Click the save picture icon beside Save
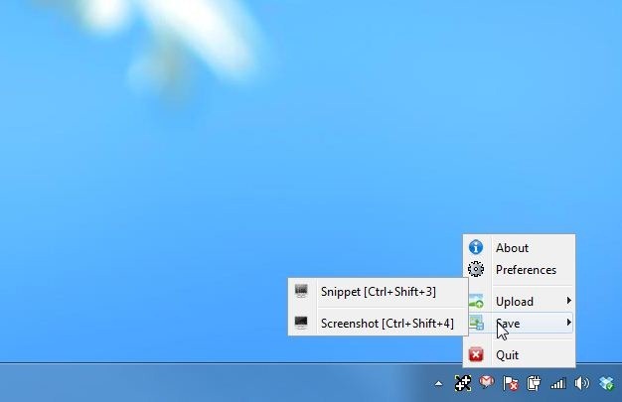622x402 pixels. [476, 323]
